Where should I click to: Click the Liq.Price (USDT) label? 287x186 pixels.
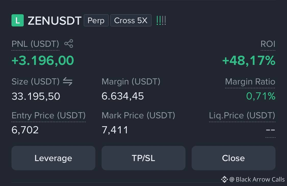242,116
